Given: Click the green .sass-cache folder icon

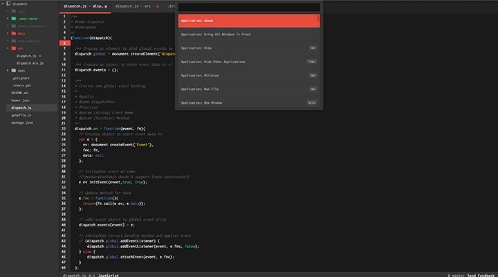Looking at the screenshot, I should point(14,19).
